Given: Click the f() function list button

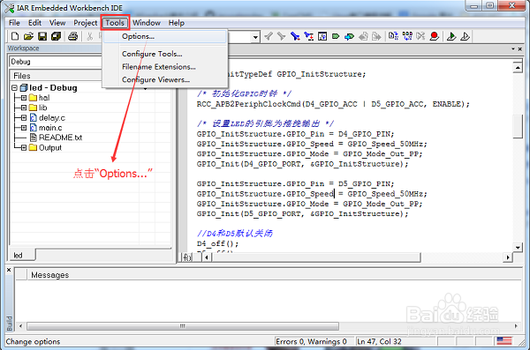Looking at the screenshot, I should coord(187,257).
